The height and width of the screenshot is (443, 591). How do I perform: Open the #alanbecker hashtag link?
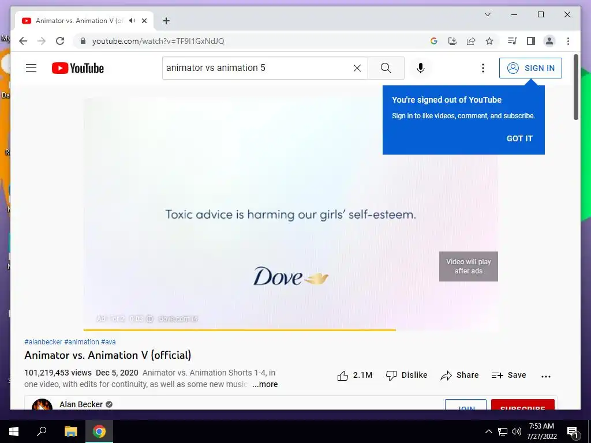click(x=43, y=342)
